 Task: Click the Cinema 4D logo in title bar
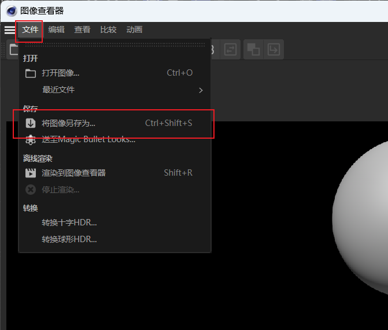(12, 11)
